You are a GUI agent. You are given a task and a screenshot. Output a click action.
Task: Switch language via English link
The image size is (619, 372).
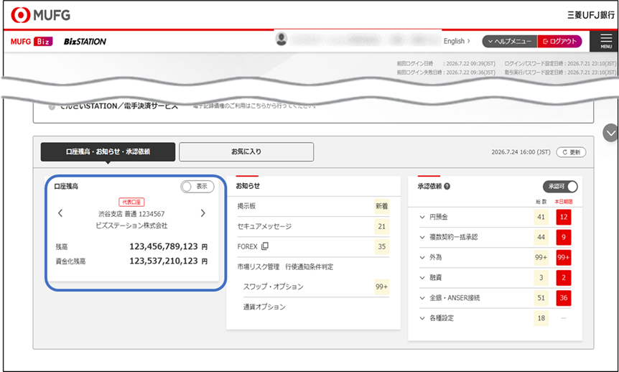[x=457, y=42]
